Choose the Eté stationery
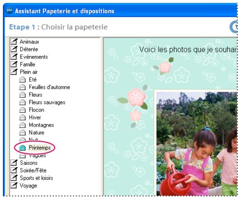Image resolution: width=238 pixels, height=197 pixels. click(x=33, y=79)
